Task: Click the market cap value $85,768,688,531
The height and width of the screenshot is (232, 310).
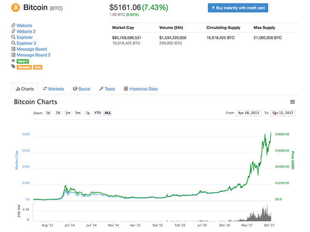Action: (x=127, y=38)
